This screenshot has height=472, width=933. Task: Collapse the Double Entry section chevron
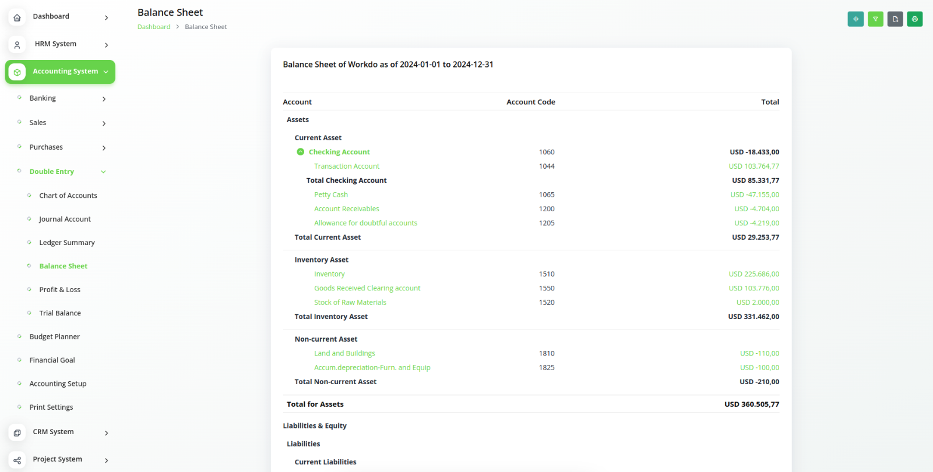click(103, 172)
